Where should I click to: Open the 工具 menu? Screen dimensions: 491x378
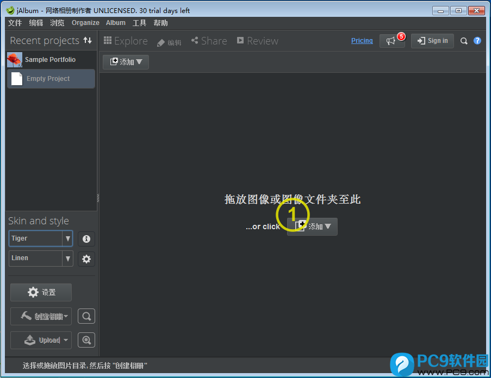click(x=139, y=23)
